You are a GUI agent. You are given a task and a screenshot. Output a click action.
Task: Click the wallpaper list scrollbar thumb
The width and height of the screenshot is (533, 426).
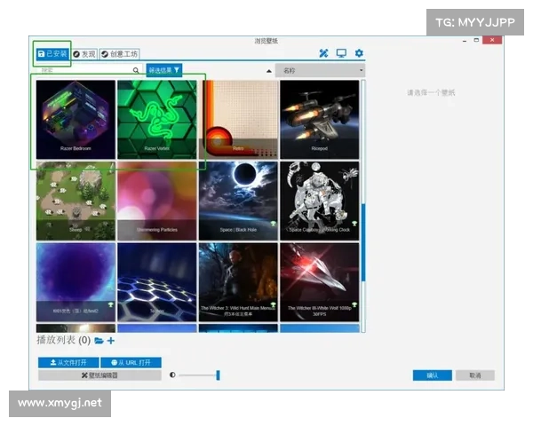[363, 242]
